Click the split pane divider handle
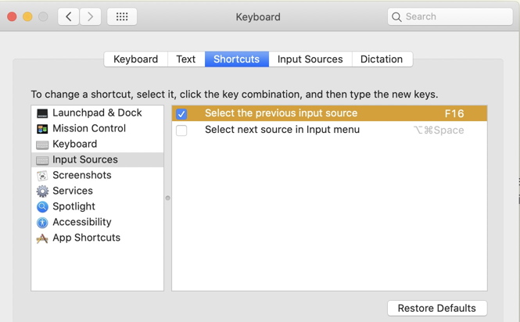520x322 pixels. (167, 198)
